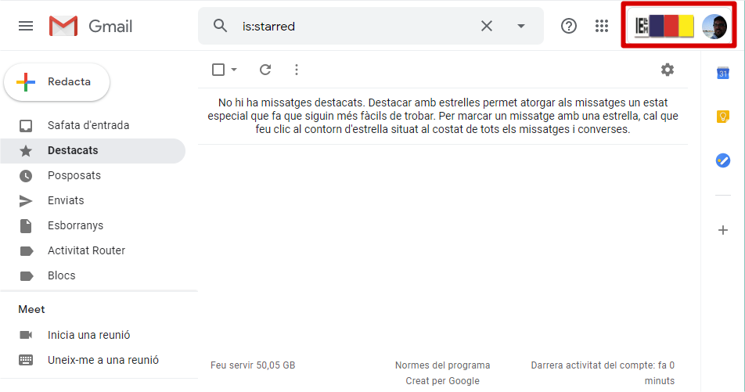This screenshot has width=745, height=392.
Task: Open the main menu hamburger icon
Action: 26,26
